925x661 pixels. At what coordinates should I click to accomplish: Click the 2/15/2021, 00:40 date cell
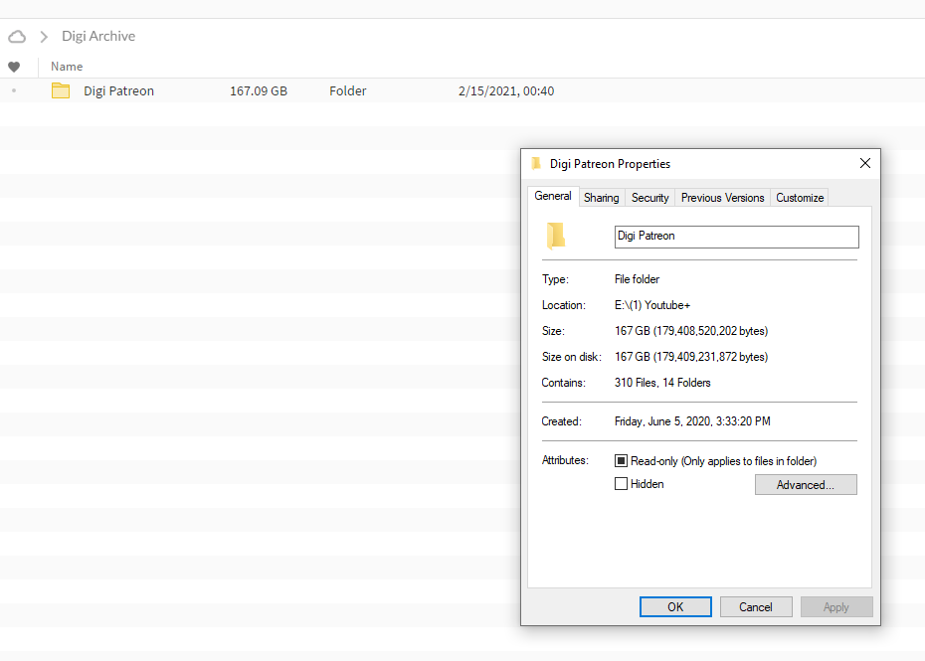pyautogui.click(x=506, y=90)
